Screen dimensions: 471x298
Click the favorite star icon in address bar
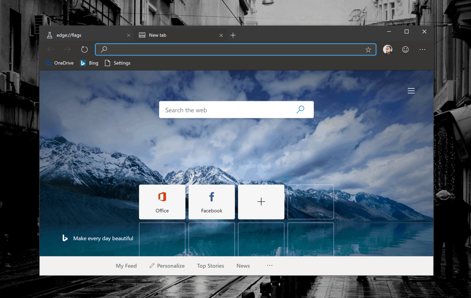point(368,50)
